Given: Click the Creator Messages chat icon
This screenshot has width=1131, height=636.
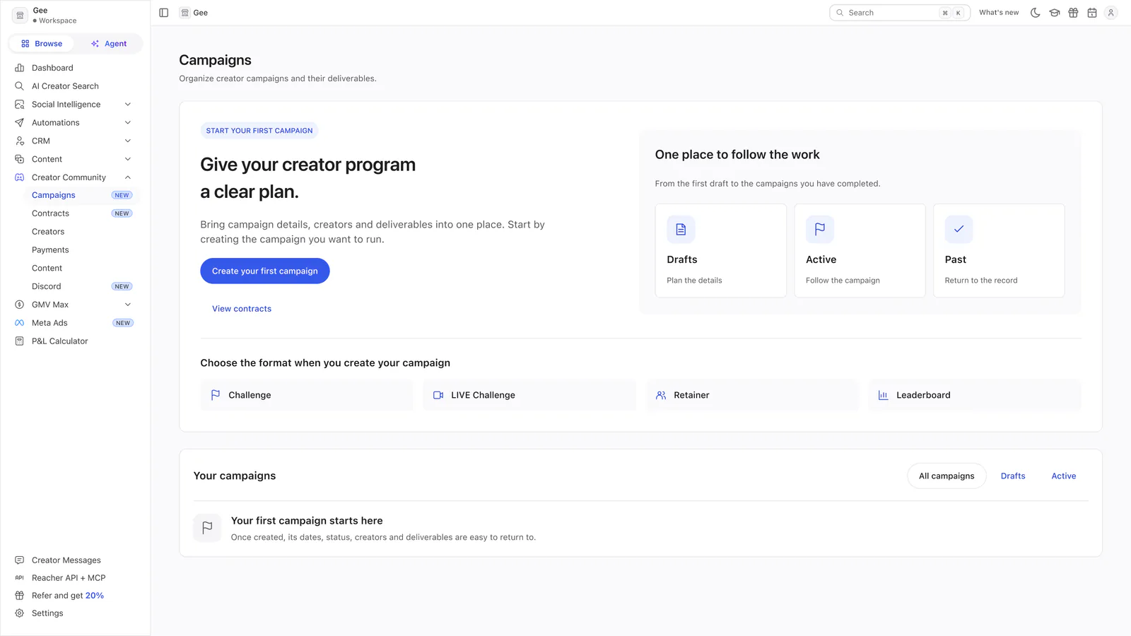Looking at the screenshot, I should click(x=20, y=560).
